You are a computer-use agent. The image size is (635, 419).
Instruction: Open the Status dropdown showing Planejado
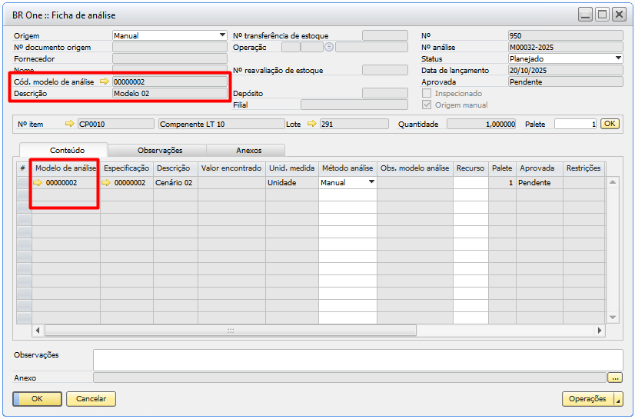point(618,58)
